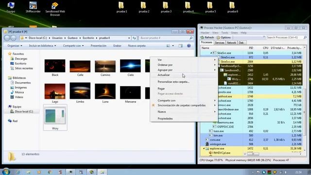Click Nueva carpeta toolbar button
Viewport: 311px width, 175px height.
pos(137,46)
